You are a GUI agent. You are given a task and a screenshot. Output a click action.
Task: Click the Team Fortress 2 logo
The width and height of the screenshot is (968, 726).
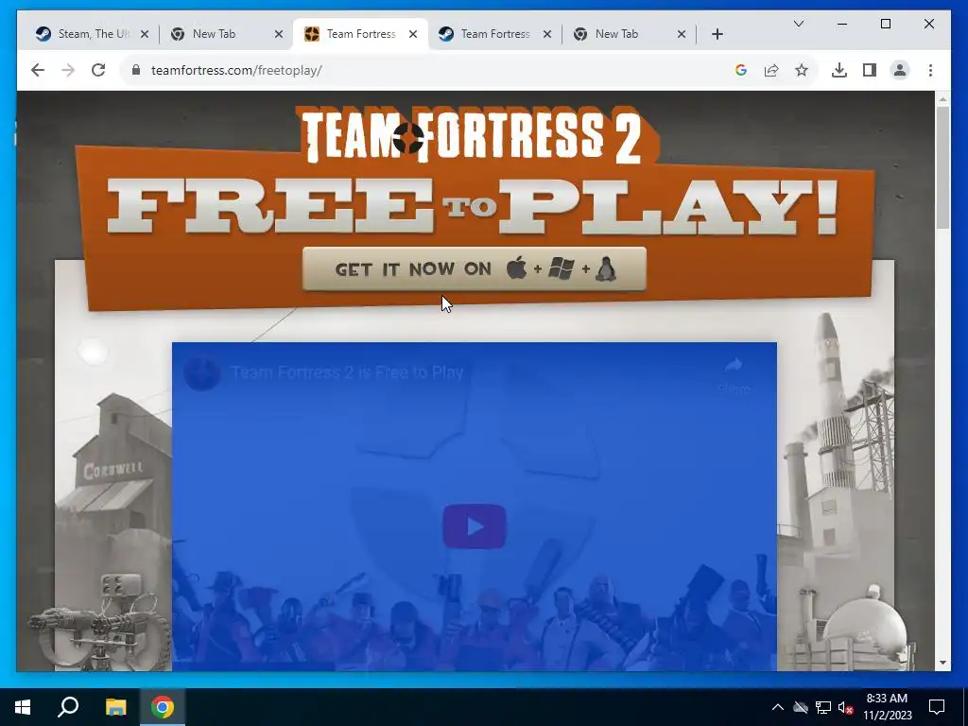pos(475,136)
